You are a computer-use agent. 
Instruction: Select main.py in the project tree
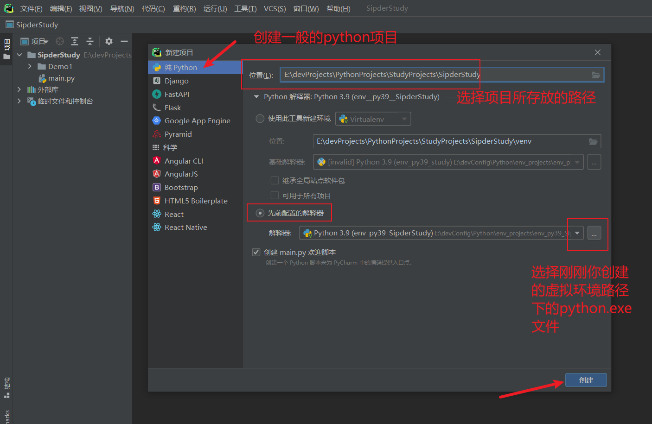point(57,78)
